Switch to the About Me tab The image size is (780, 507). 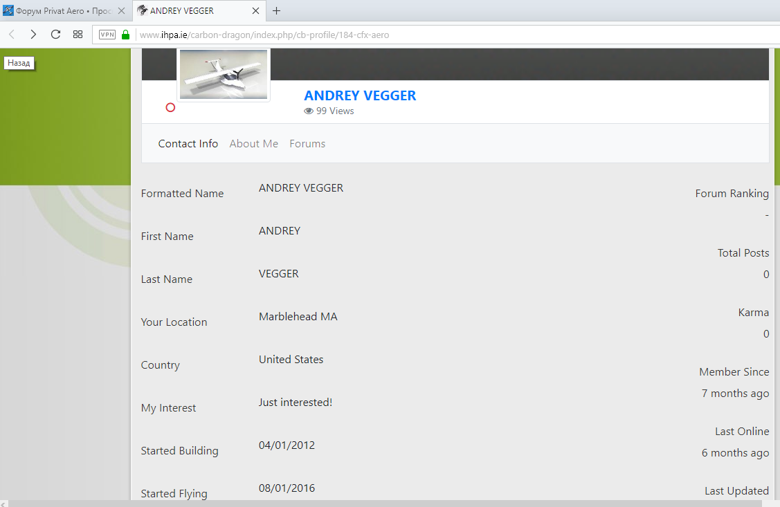pos(253,144)
